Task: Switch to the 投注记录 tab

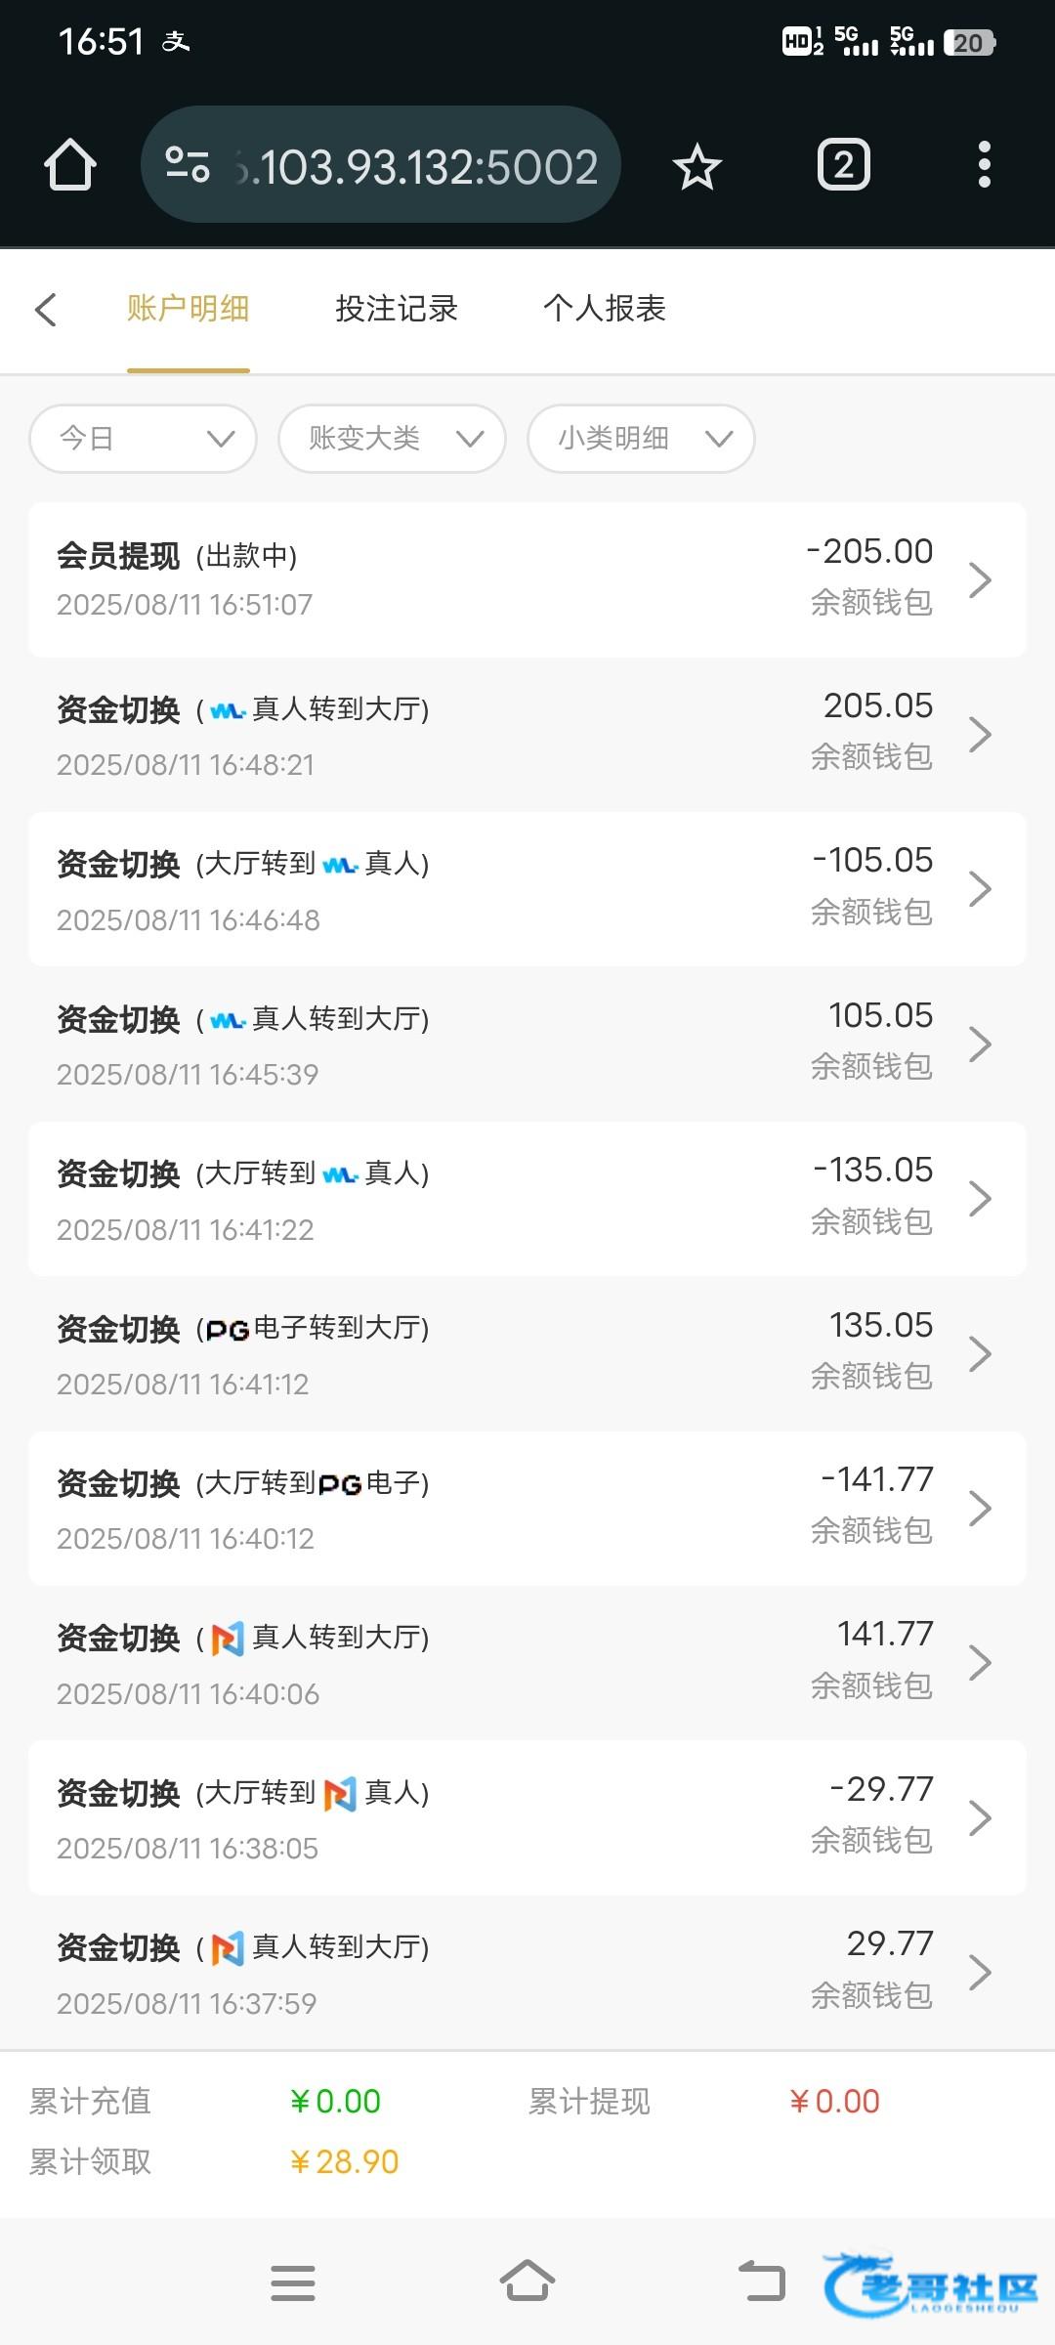Action: point(397,309)
